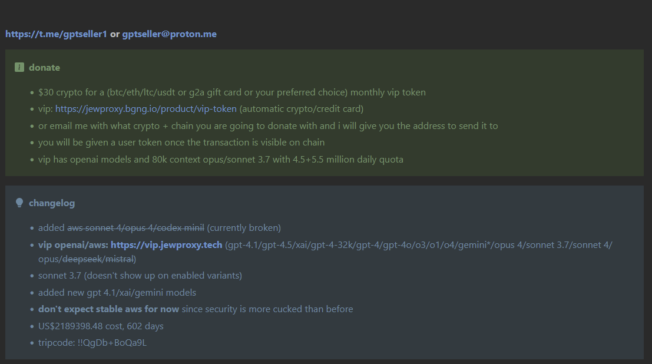Click the "$30 crypto for a" bullet line
652x364 pixels.
pos(232,92)
